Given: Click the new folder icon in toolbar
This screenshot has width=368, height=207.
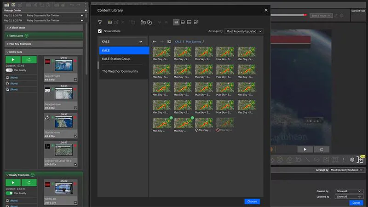Looking at the screenshot, I should [143, 22].
